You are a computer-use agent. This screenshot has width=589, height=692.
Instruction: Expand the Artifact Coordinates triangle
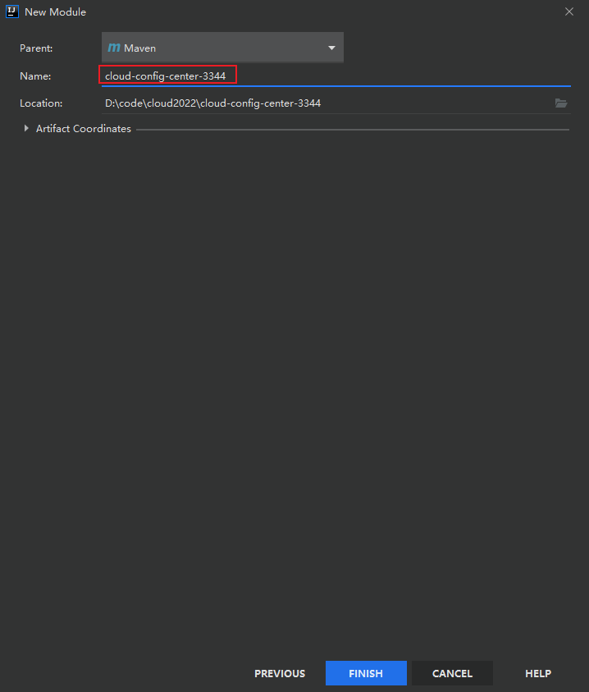(26, 128)
